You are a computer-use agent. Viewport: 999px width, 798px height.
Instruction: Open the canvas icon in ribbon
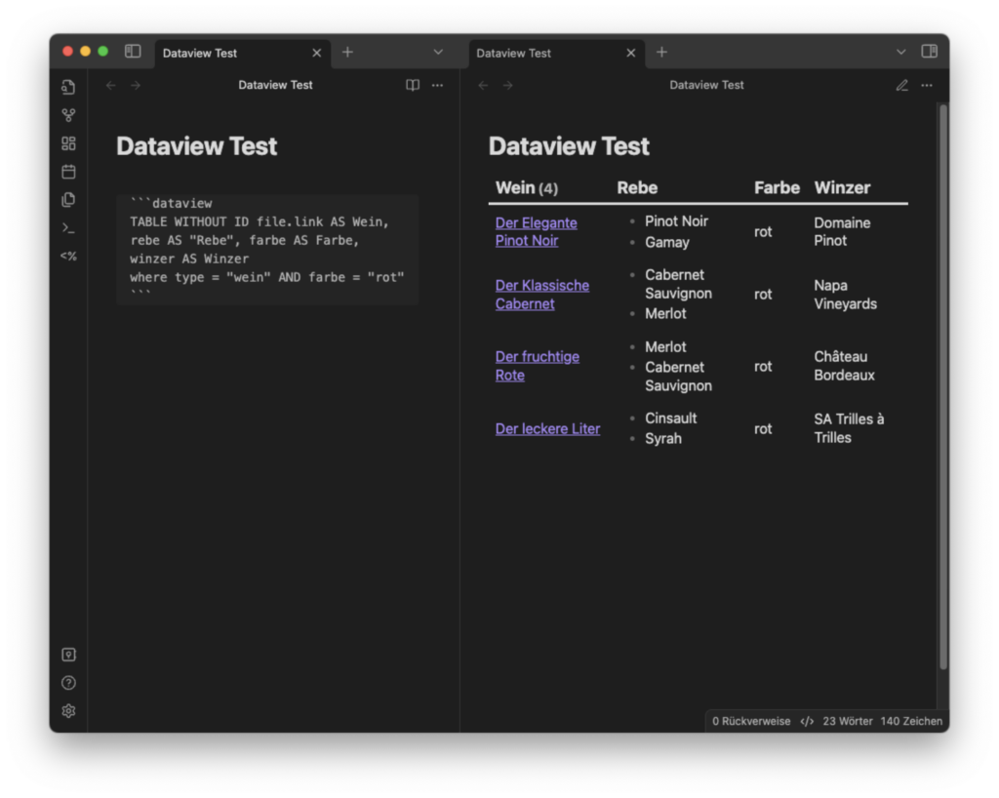(x=68, y=143)
